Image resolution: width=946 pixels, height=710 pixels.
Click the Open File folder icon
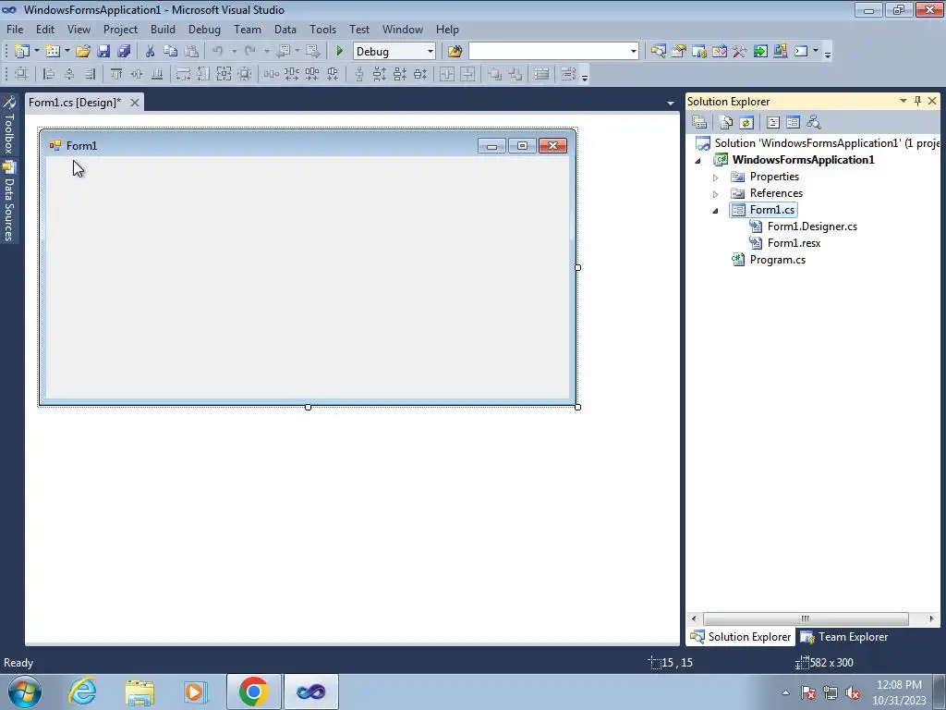click(x=83, y=52)
